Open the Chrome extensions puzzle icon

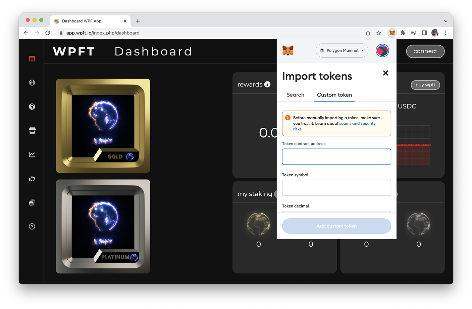[x=403, y=33]
